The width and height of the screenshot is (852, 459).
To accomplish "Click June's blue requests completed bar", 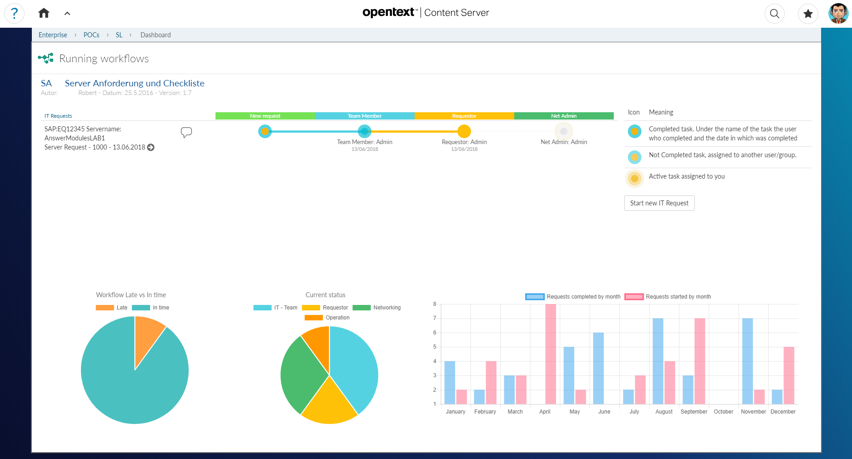I will [598, 368].
